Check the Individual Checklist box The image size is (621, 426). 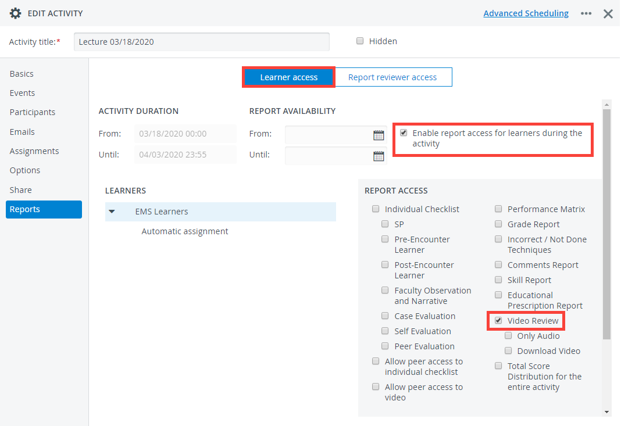point(376,209)
